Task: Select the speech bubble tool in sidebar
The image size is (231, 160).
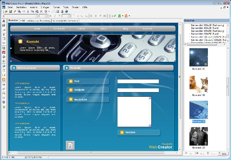Action: 4,66
